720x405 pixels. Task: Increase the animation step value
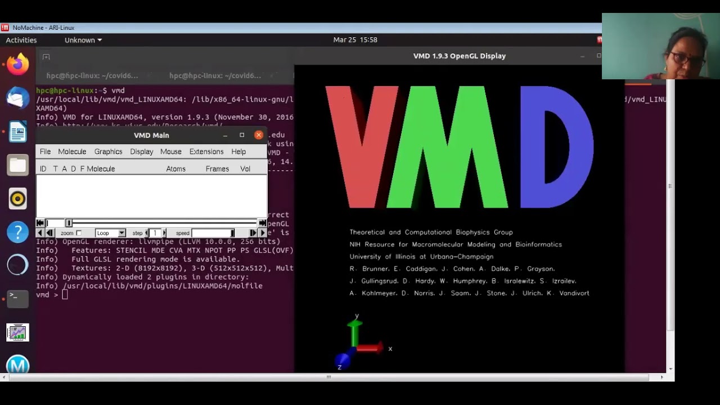pyautogui.click(x=164, y=233)
